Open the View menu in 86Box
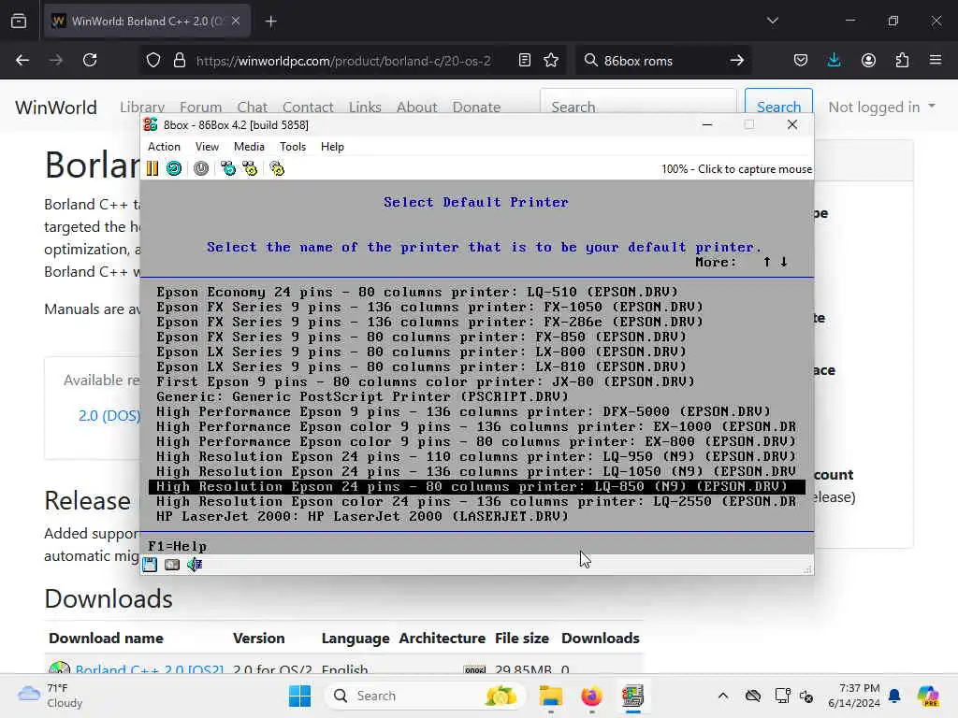This screenshot has width=958, height=718. (207, 147)
